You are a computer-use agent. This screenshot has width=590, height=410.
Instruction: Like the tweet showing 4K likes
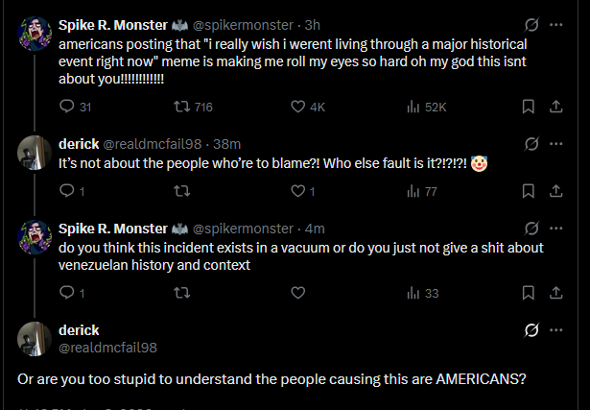[x=297, y=108]
